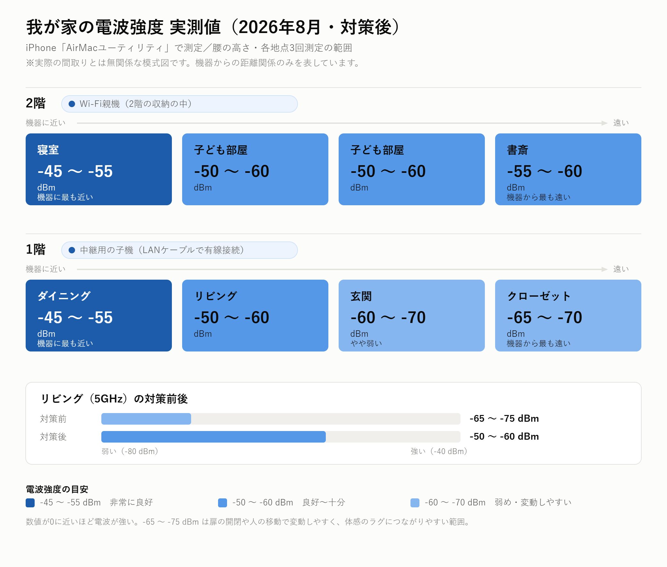The width and height of the screenshot is (667, 567).
Task: Select the ダイニング card
Action: coord(99,315)
